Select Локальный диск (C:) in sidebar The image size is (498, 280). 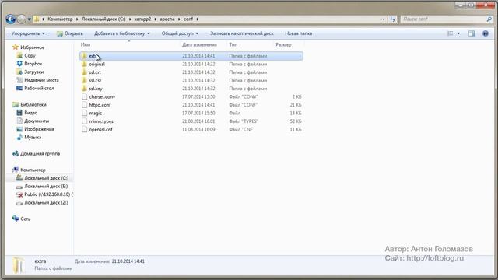click(47, 178)
